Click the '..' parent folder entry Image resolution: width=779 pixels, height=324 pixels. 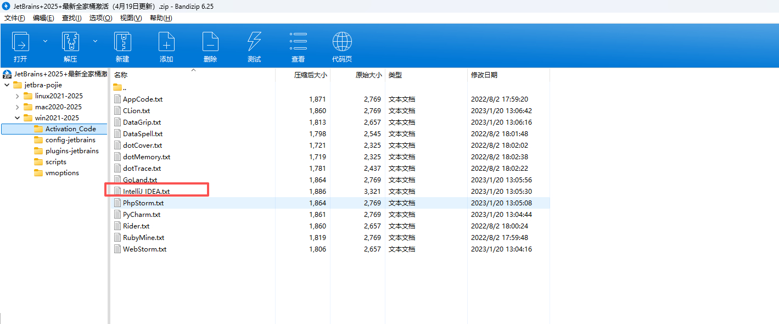tap(125, 88)
